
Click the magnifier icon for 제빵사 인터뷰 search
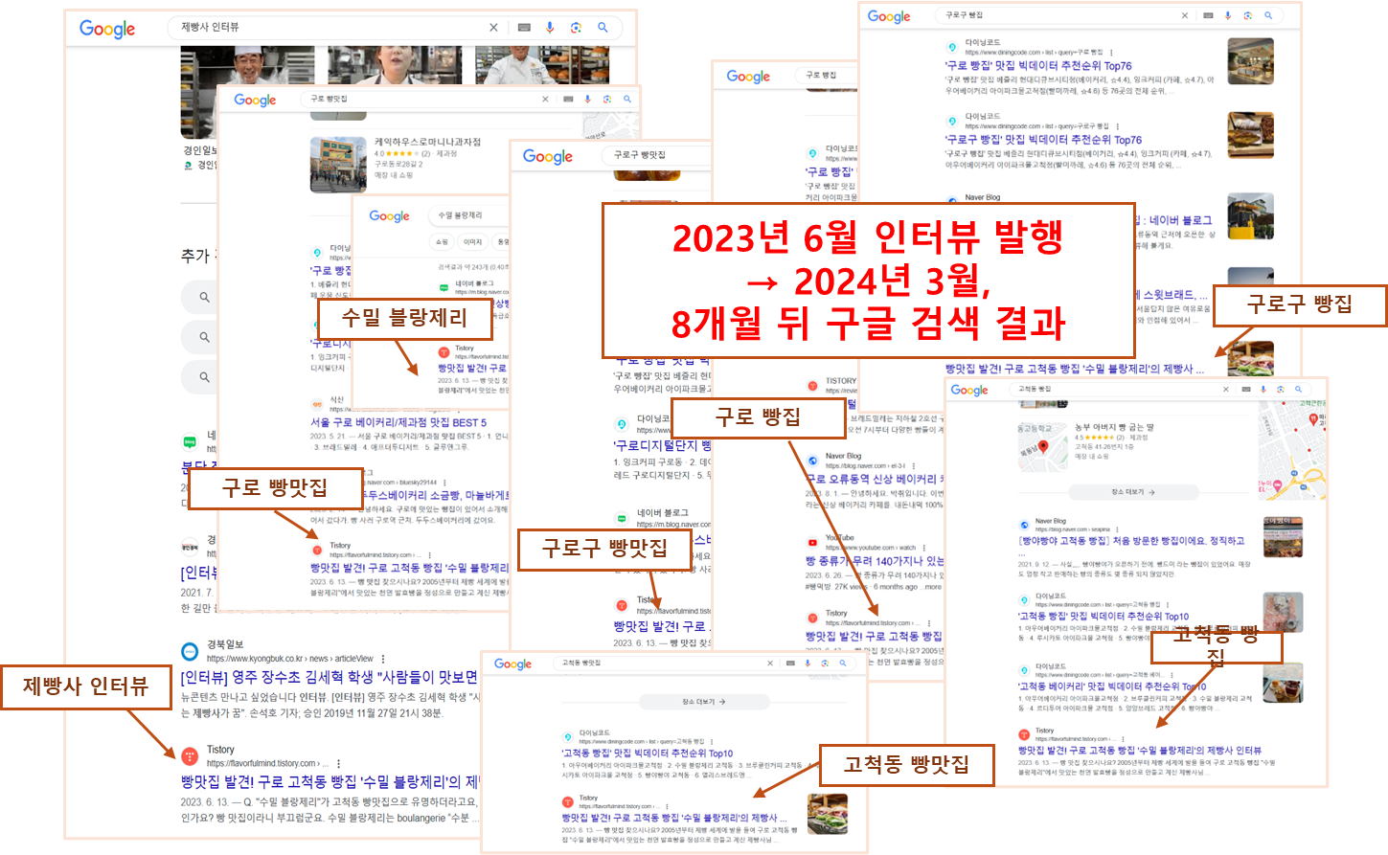(603, 27)
